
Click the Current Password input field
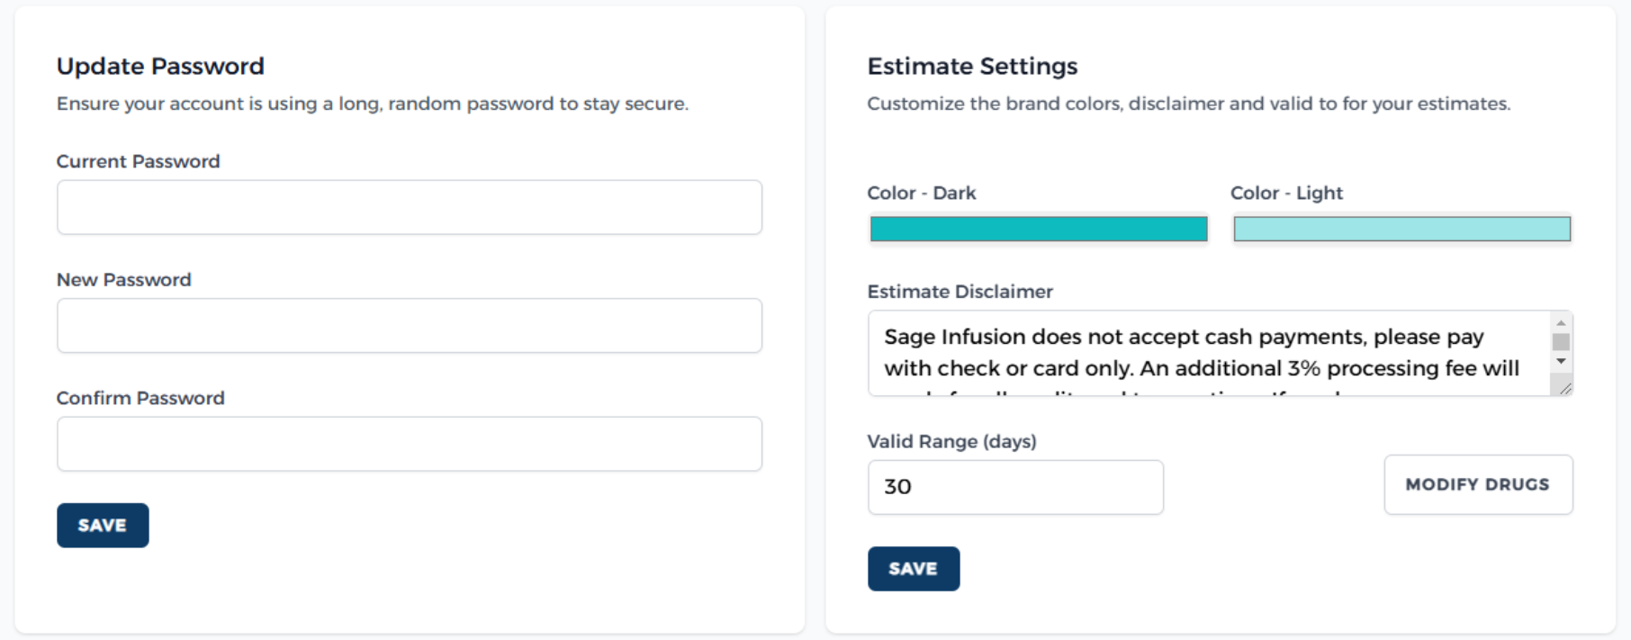(x=409, y=207)
